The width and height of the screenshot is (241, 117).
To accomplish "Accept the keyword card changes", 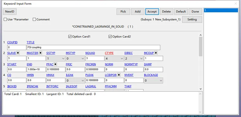I will tap(152, 11).
